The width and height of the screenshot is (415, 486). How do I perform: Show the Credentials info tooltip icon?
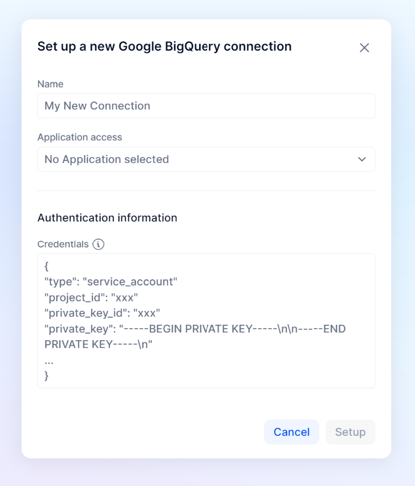click(98, 244)
